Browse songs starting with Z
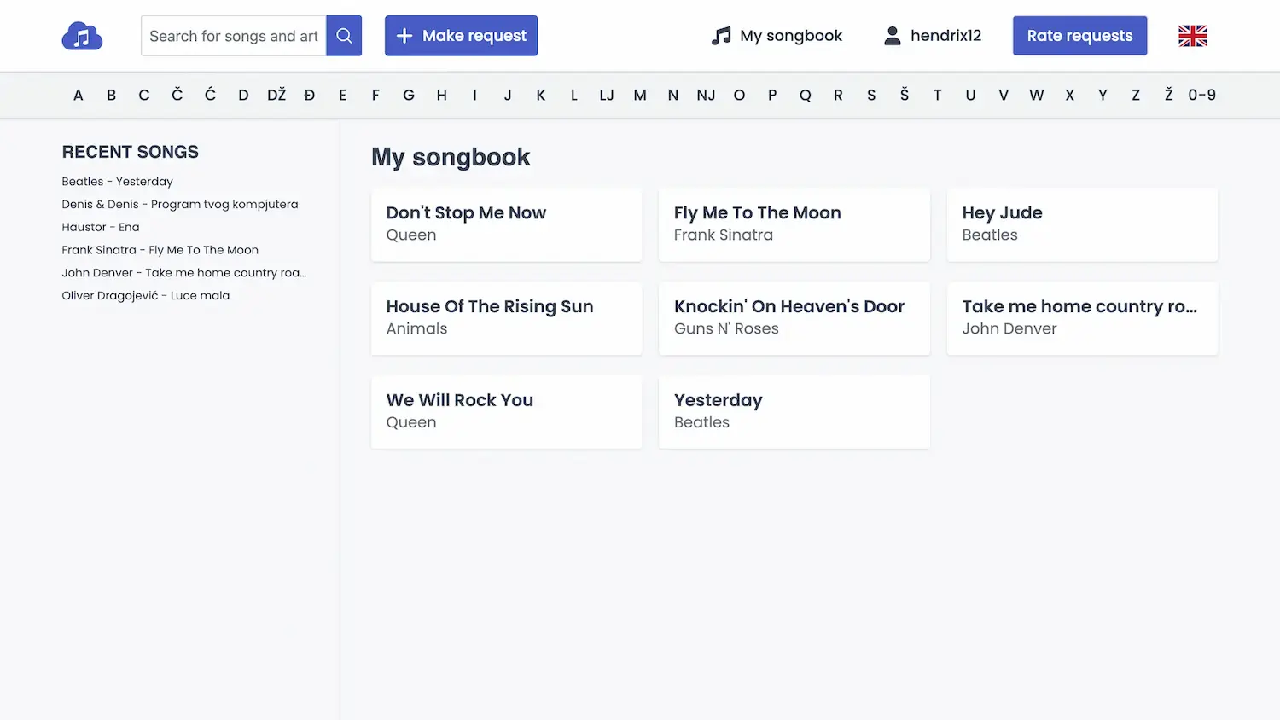Image resolution: width=1280 pixels, height=720 pixels. (x=1136, y=96)
